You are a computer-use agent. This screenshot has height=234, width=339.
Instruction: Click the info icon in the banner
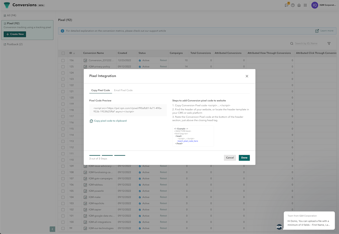click(62, 31)
